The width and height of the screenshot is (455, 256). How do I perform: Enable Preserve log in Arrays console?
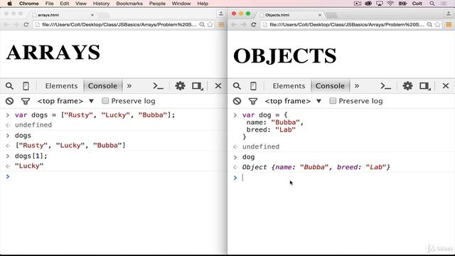pos(105,101)
